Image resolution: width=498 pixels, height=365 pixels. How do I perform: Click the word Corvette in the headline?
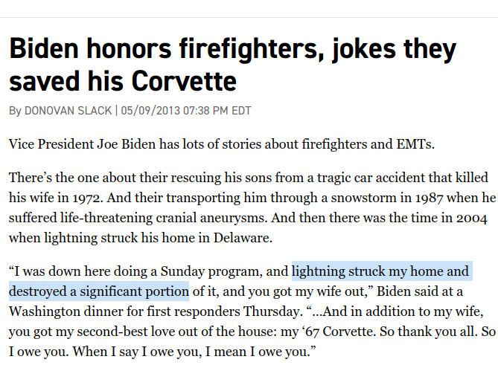(184, 81)
